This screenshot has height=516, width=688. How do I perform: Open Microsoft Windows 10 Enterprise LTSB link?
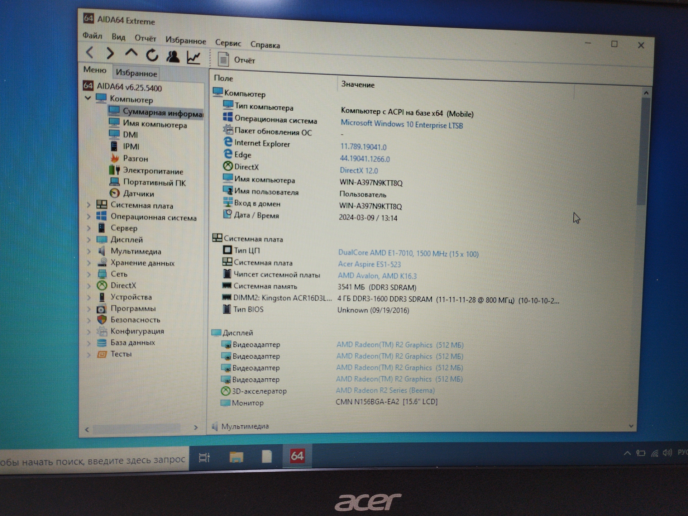coord(402,124)
